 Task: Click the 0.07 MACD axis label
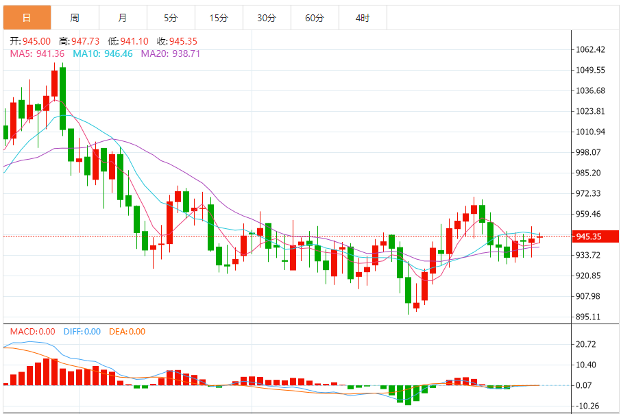click(x=584, y=385)
